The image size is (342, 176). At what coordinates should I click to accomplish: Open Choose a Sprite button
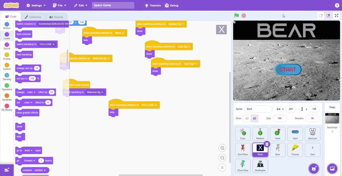[313, 168]
